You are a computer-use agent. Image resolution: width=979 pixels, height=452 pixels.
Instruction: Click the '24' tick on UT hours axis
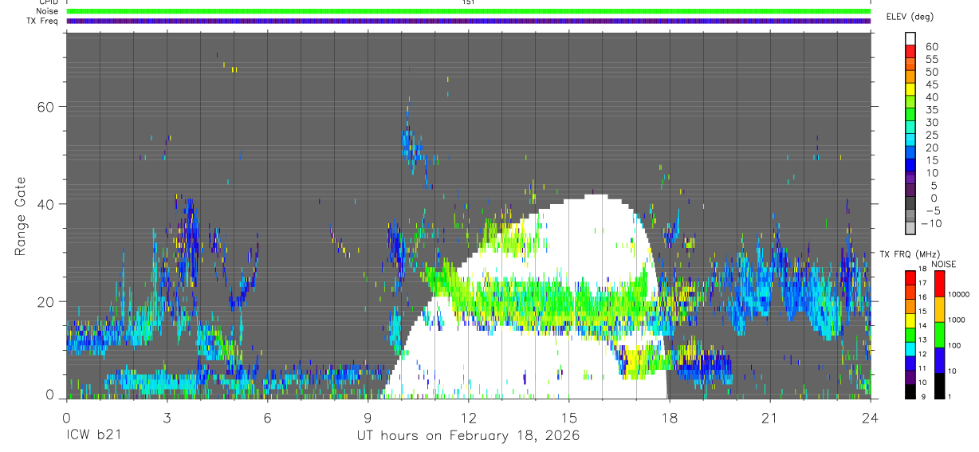coord(870,418)
